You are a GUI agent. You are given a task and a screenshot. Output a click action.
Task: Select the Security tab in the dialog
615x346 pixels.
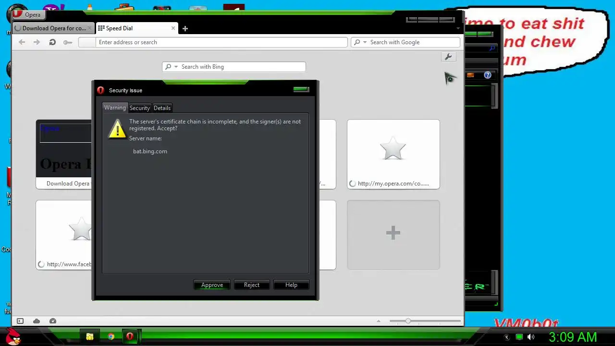[140, 108]
